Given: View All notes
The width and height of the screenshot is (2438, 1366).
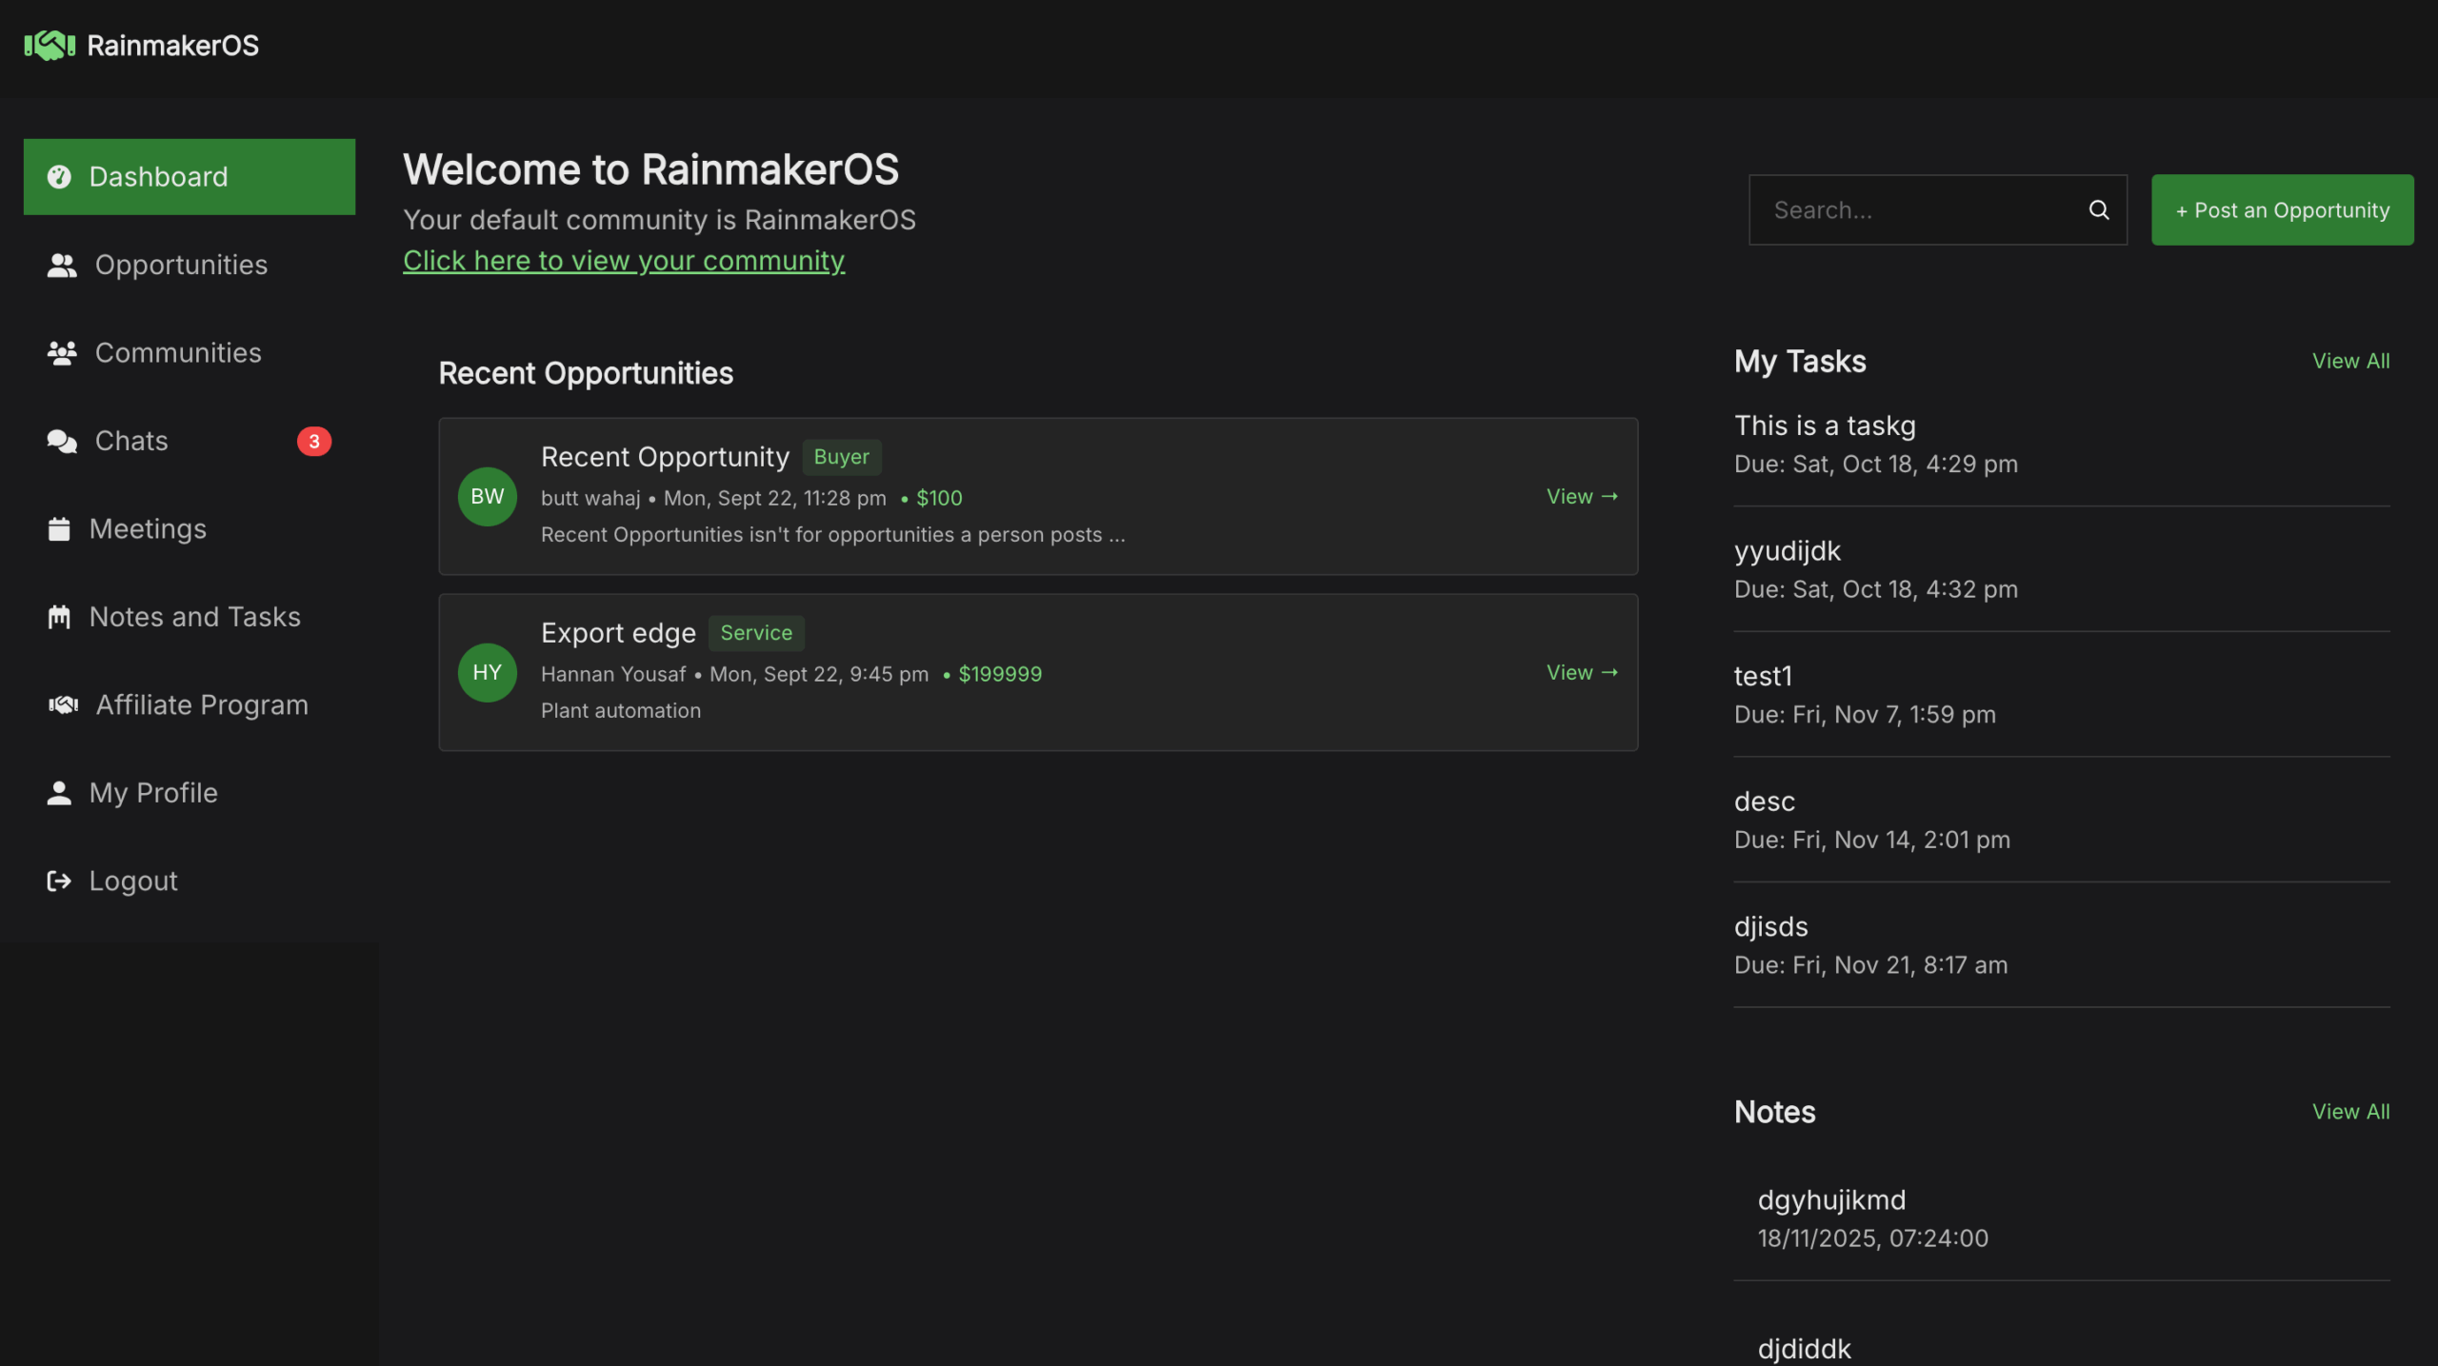Looking at the screenshot, I should click(2350, 1111).
